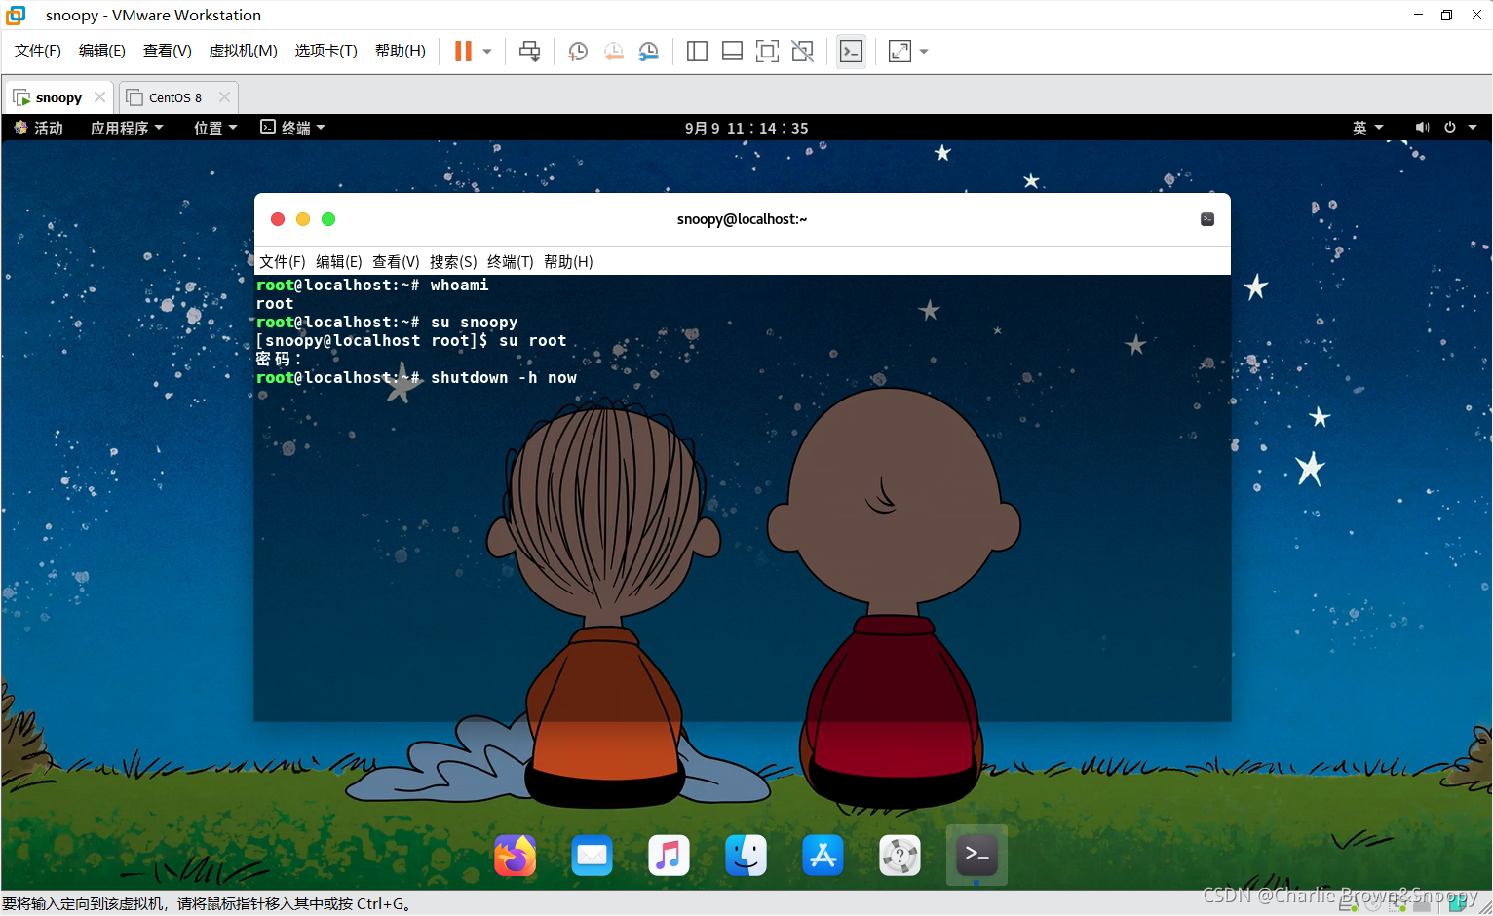This screenshot has width=1493, height=916.
Task: Click the volume speaker icon in top bar
Action: click(x=1422, y=128)
